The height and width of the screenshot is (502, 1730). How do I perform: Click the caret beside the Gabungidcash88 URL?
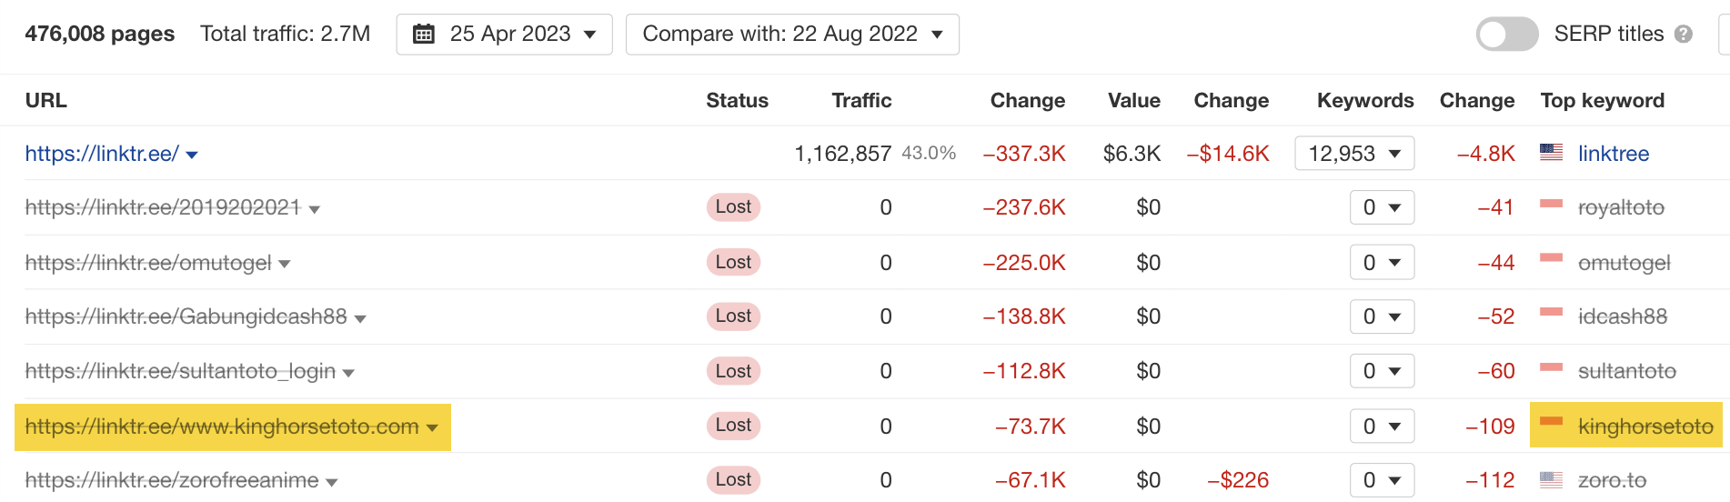click(360, 318)
